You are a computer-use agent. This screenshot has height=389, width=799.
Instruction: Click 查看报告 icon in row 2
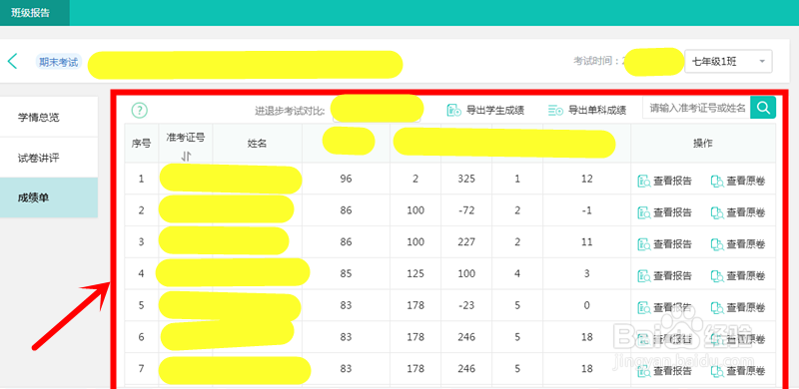coord(644,212)
